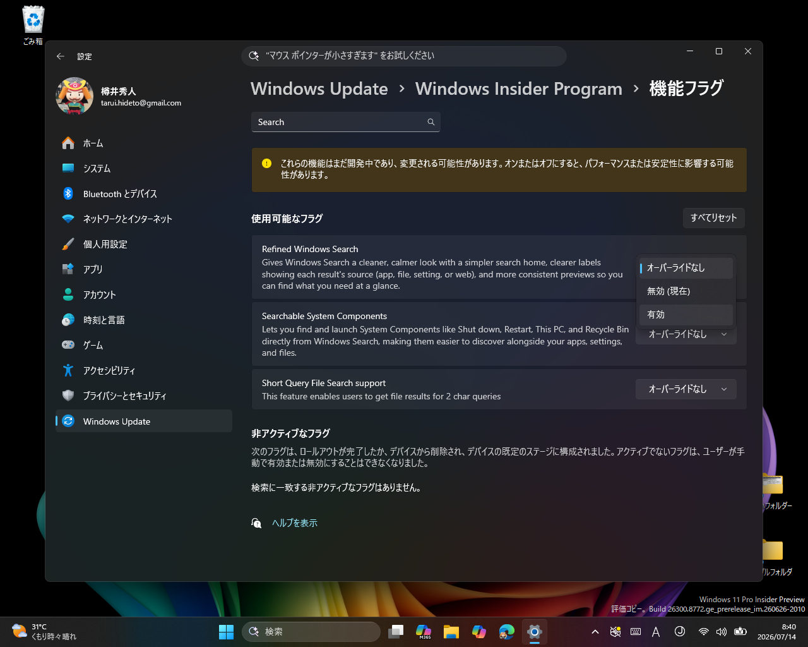Maximize the Settings window

pyautogui.click(x=719, y=51)
